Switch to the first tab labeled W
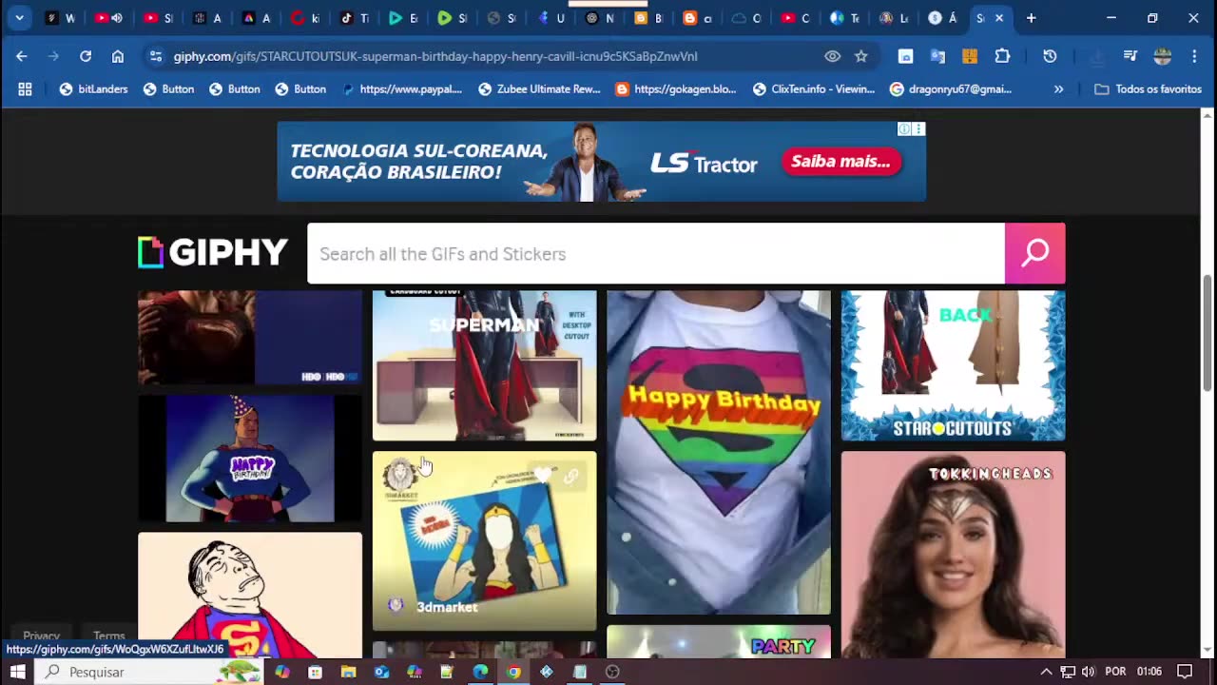 [60, 18]
